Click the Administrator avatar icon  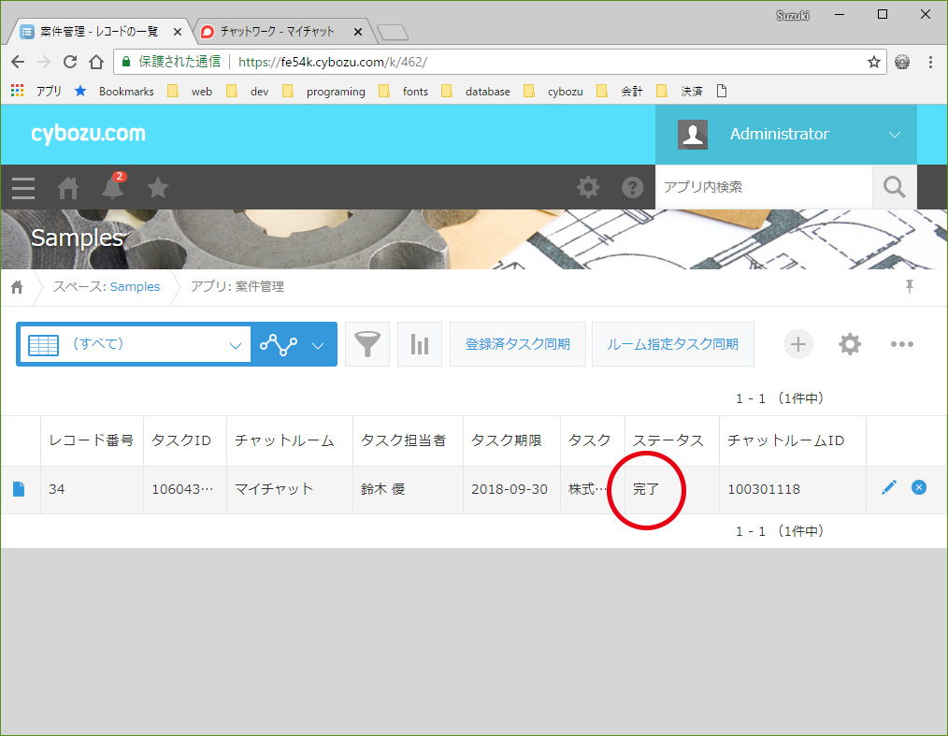(x=693, y=135)
